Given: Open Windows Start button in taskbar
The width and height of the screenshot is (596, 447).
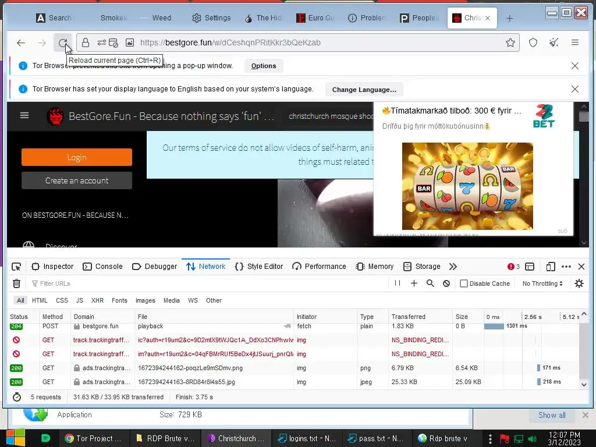Looking at the screenshot, I should [x=16, y=438].
